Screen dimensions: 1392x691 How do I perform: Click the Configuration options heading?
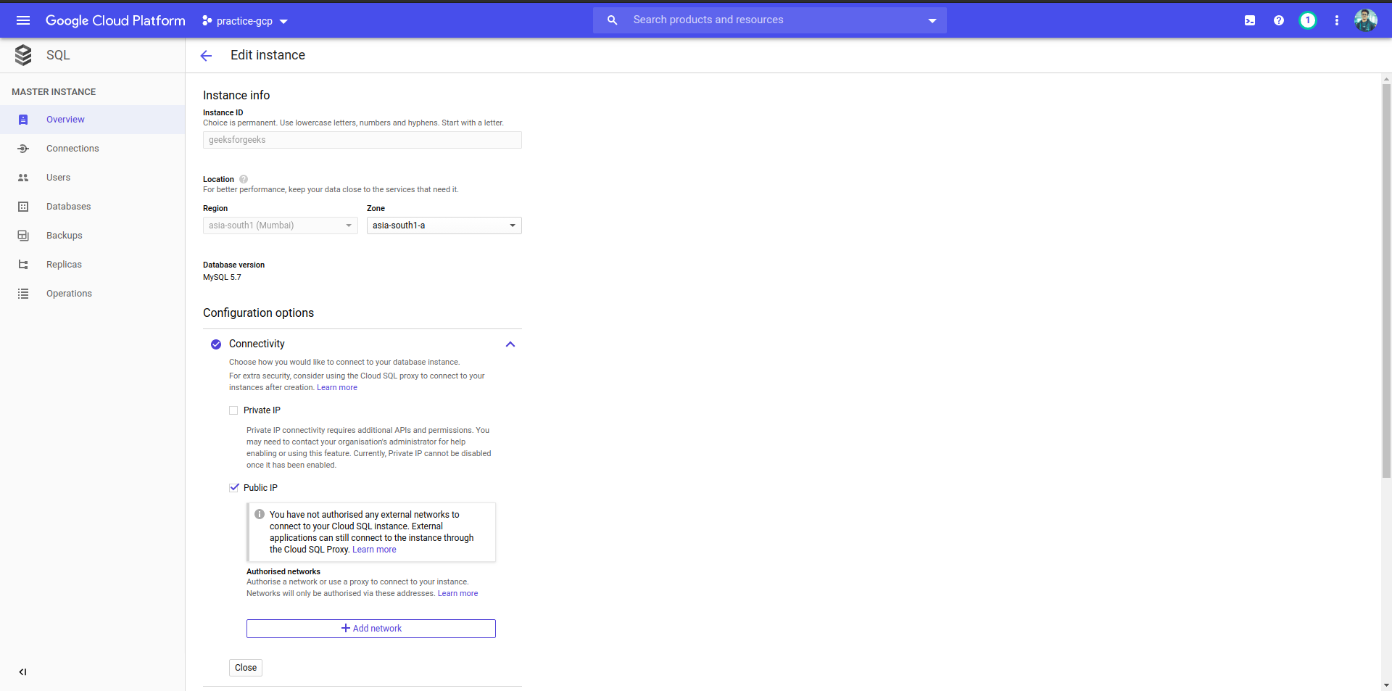[258, 313]
